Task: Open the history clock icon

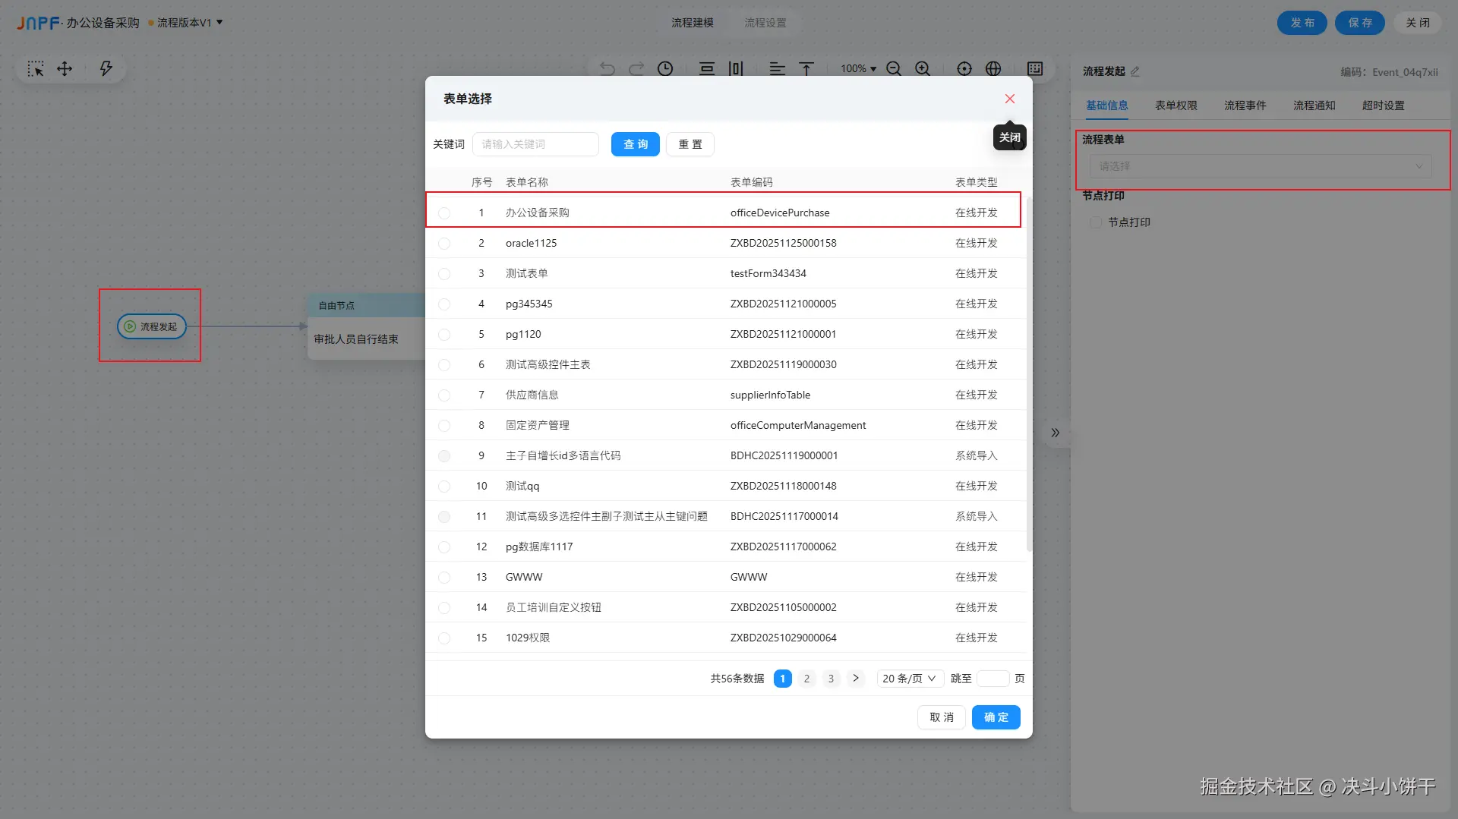Action: [x=665, y=68]
